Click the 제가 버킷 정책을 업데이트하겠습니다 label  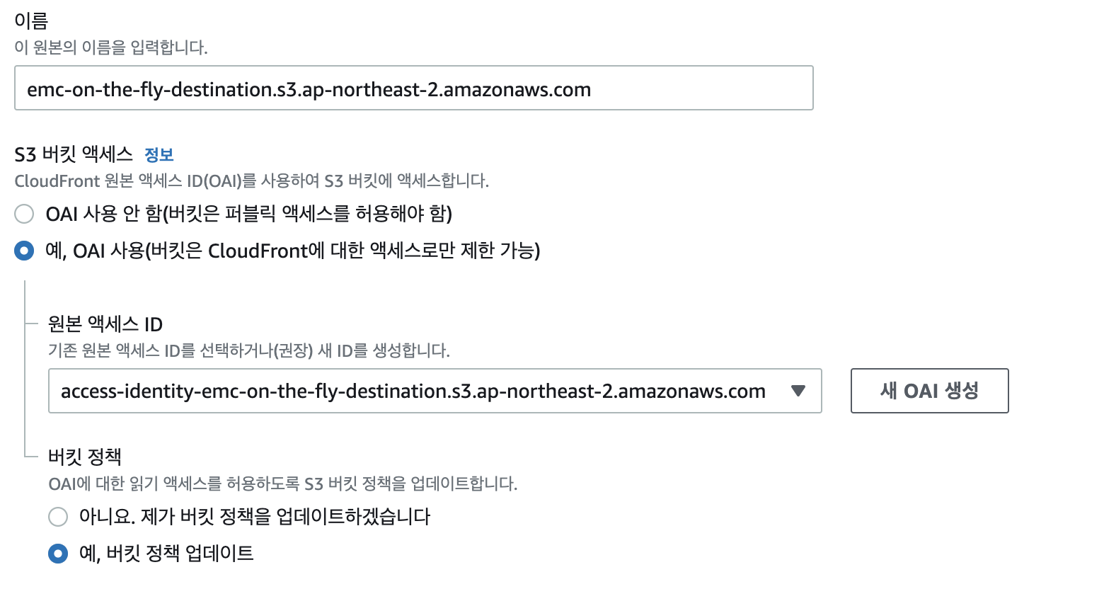pos(286,517)
